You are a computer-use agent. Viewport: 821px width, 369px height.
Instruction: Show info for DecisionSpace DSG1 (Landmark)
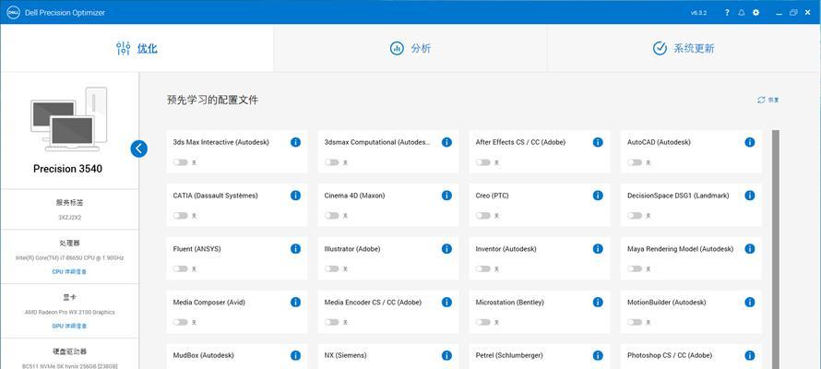(750, 196)
